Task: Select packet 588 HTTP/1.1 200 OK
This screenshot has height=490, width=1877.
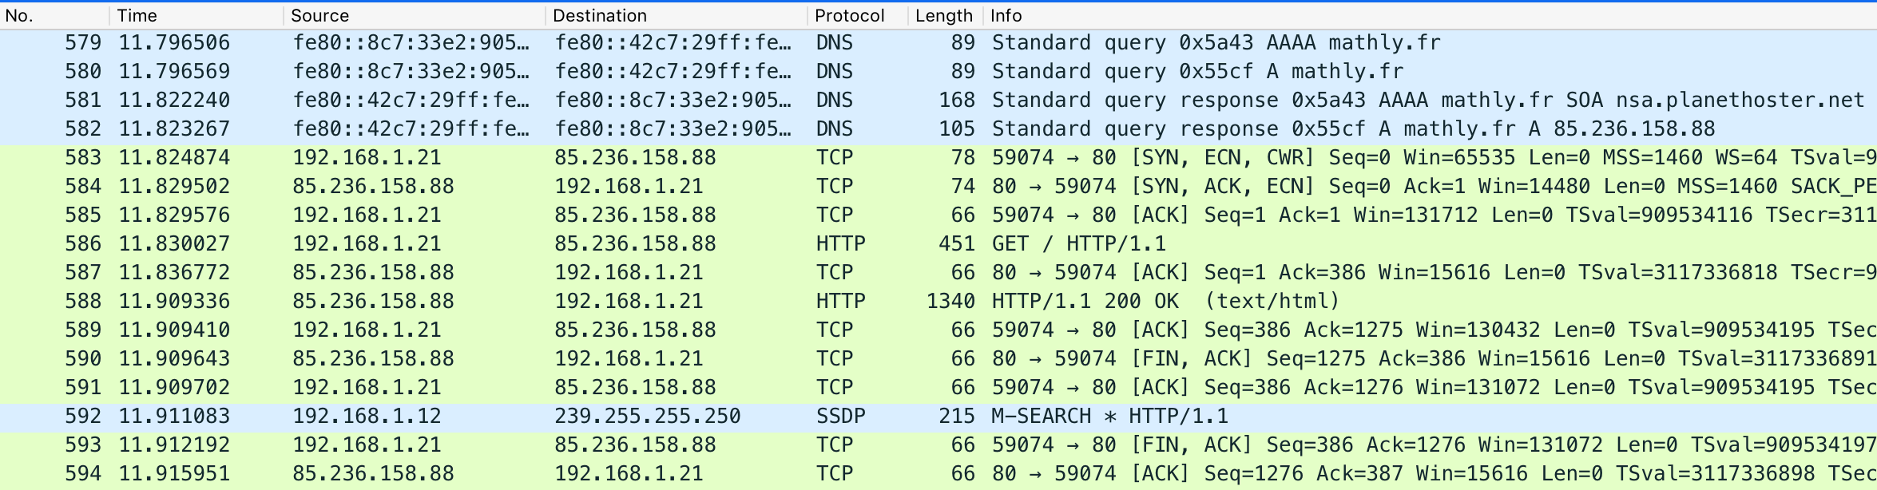Action: 938,302
